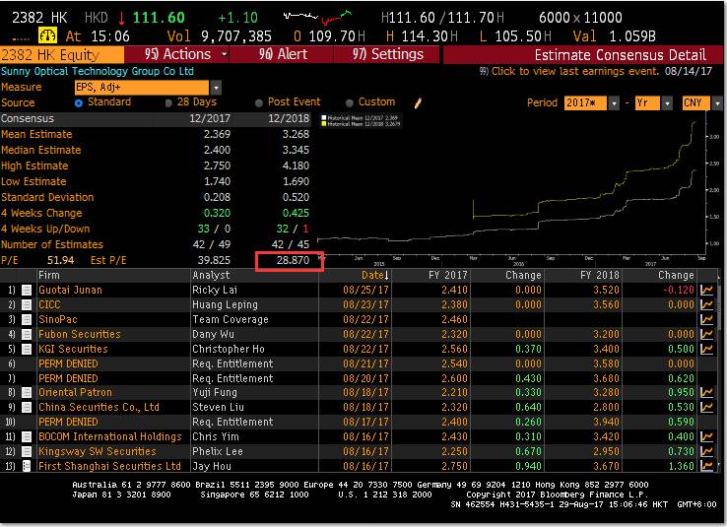Screen dimensions: 727x527
Task: Click yellow Historical Mean 12/2018 legend swatch
Action: [324, 124]
